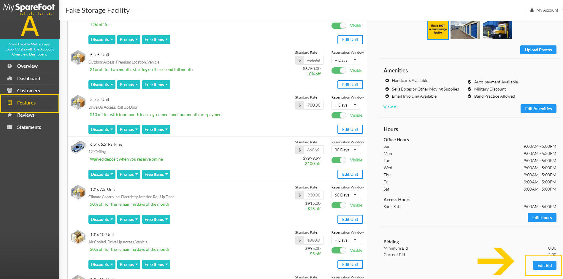Click the 12'x7.5' unit icon
563x279 pixels.
(78, 192)
